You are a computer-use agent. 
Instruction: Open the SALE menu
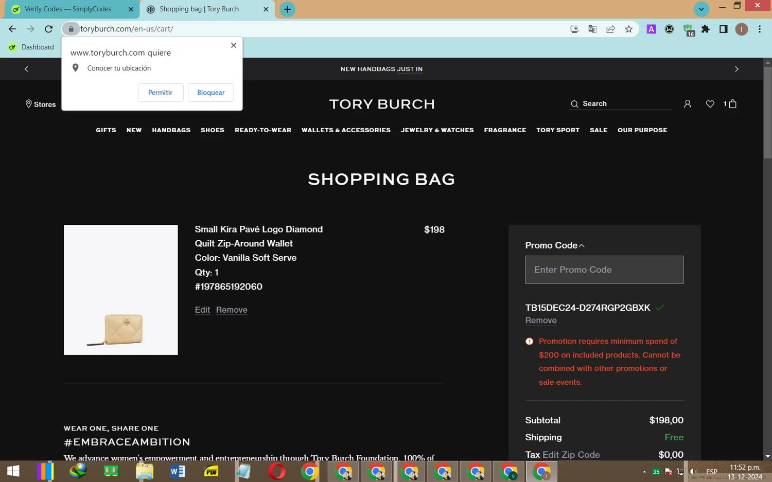point(599,130)
